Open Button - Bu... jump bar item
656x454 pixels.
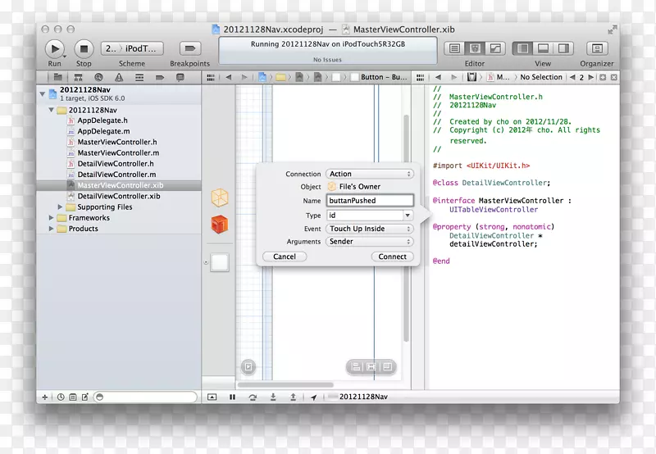coord(379,77)
